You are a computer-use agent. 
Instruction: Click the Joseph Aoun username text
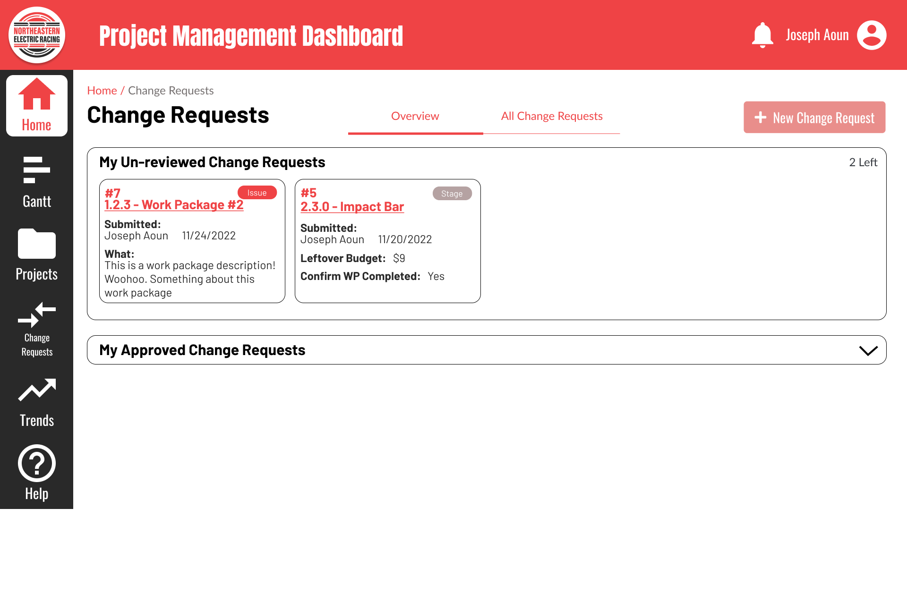pyautogui.click(x=817, y=34)
